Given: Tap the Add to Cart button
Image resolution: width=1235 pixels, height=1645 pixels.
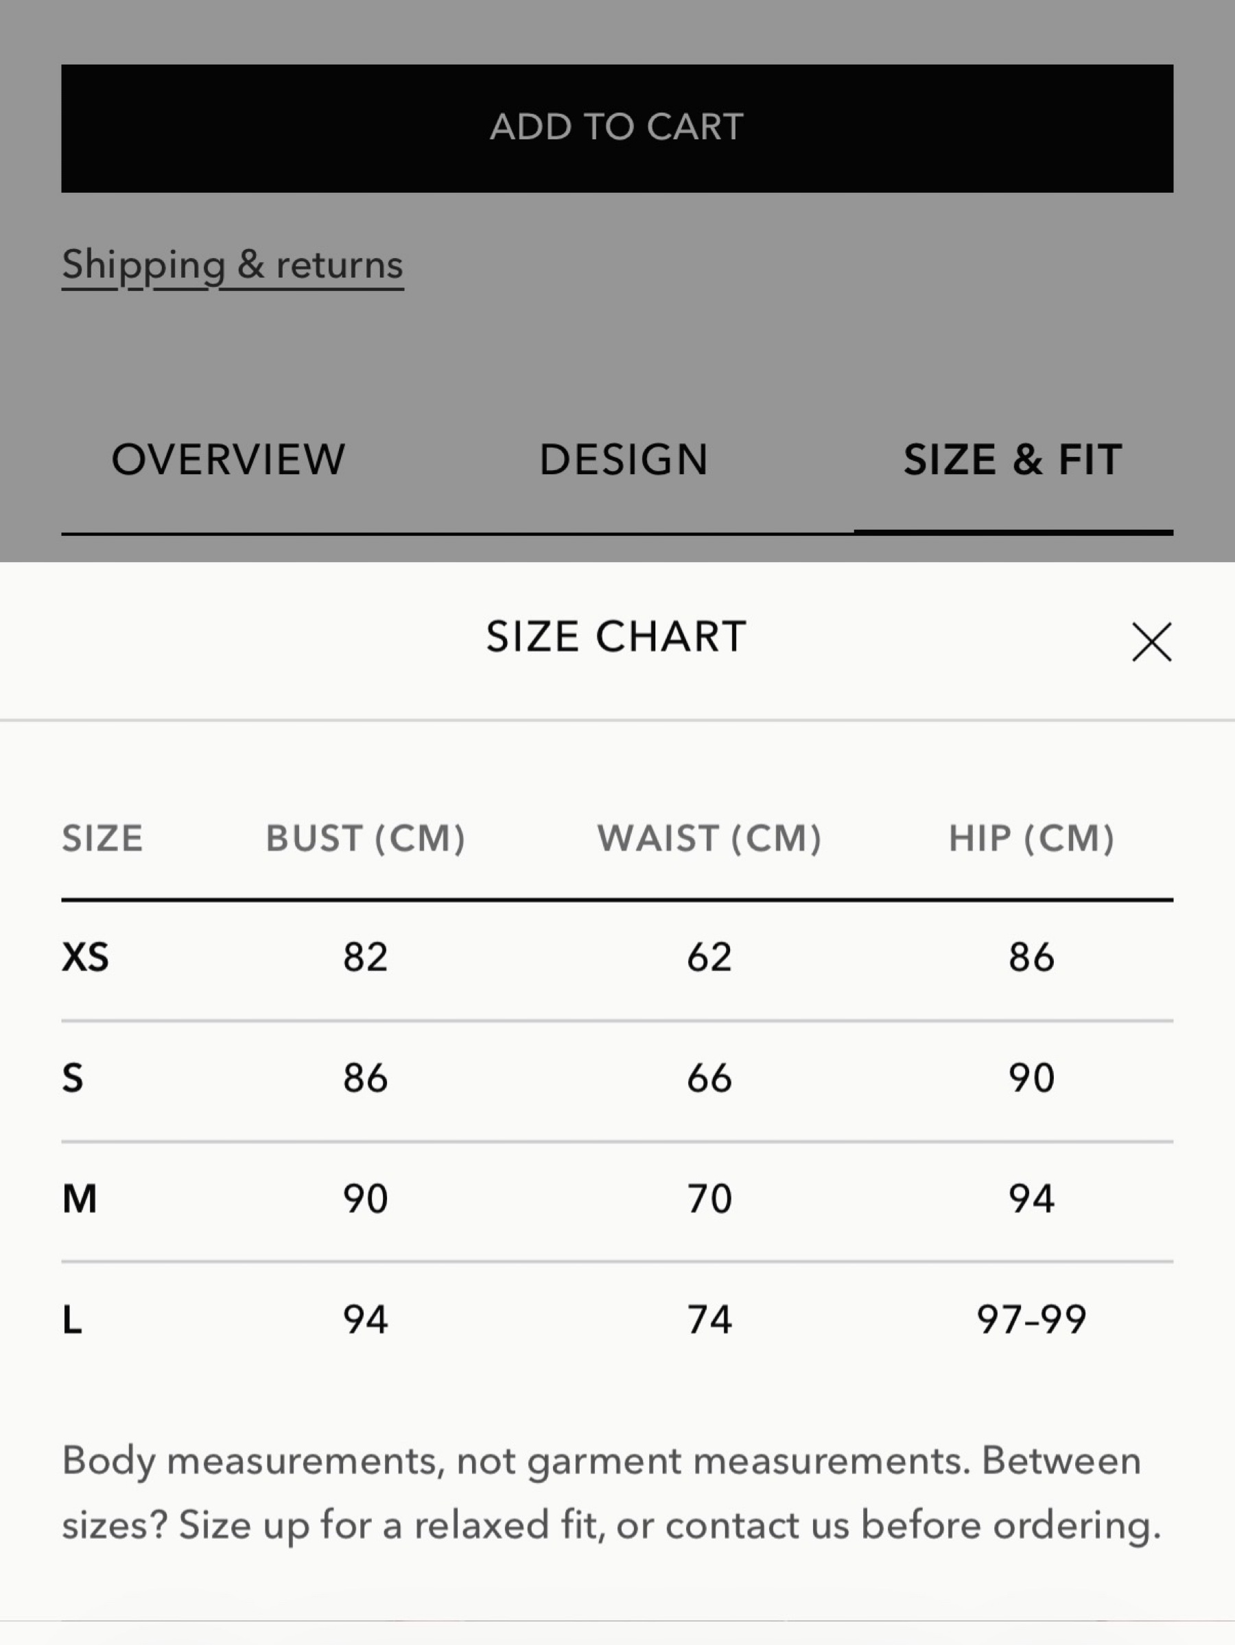Looking at the screenshot, I should click(x=617, y=128).
